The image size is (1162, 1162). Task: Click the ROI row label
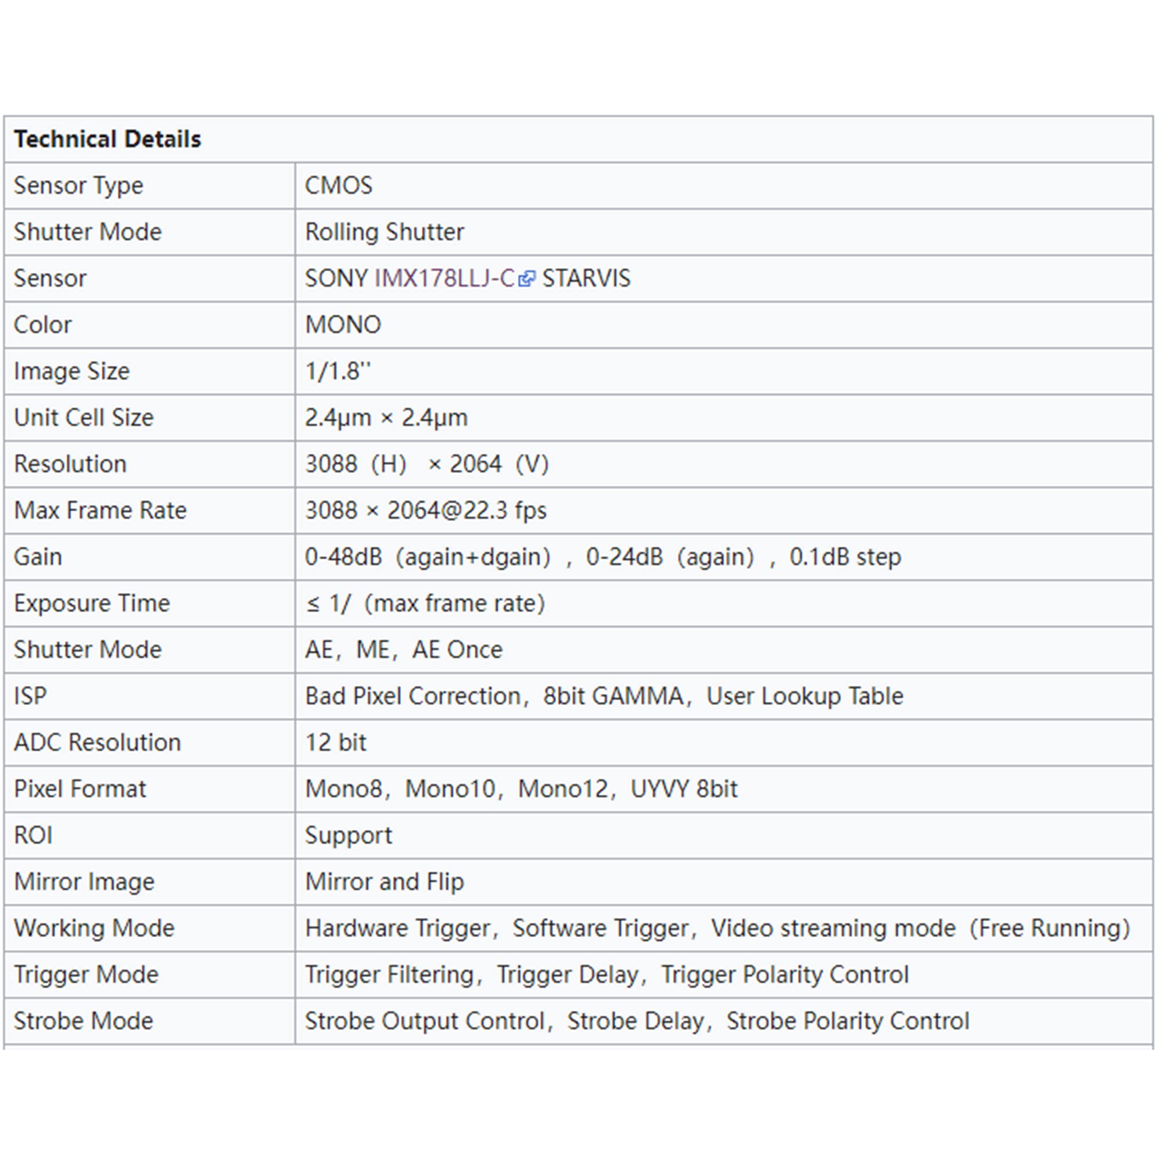click(x=33, y=835)
